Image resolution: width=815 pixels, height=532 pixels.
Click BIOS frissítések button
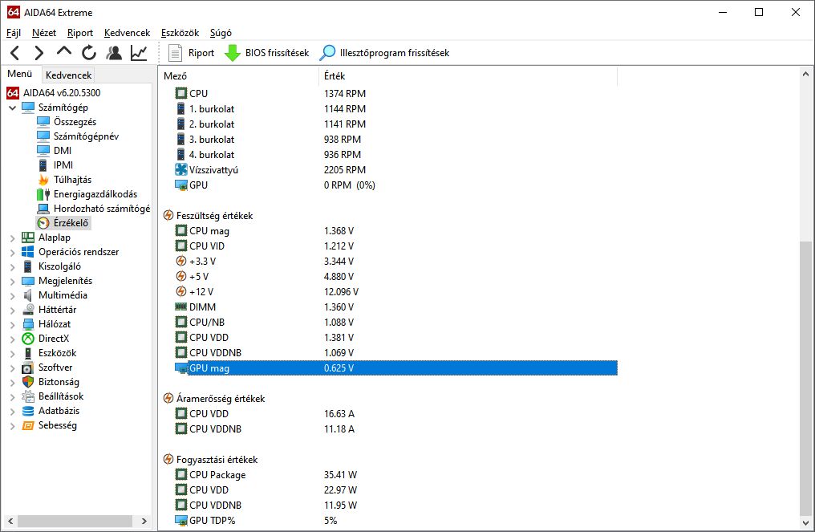pos(266,52)
